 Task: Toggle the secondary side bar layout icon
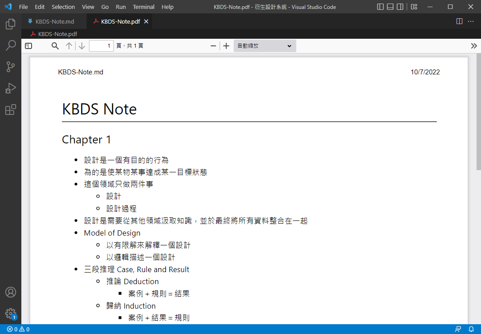[x=400, y=7]
